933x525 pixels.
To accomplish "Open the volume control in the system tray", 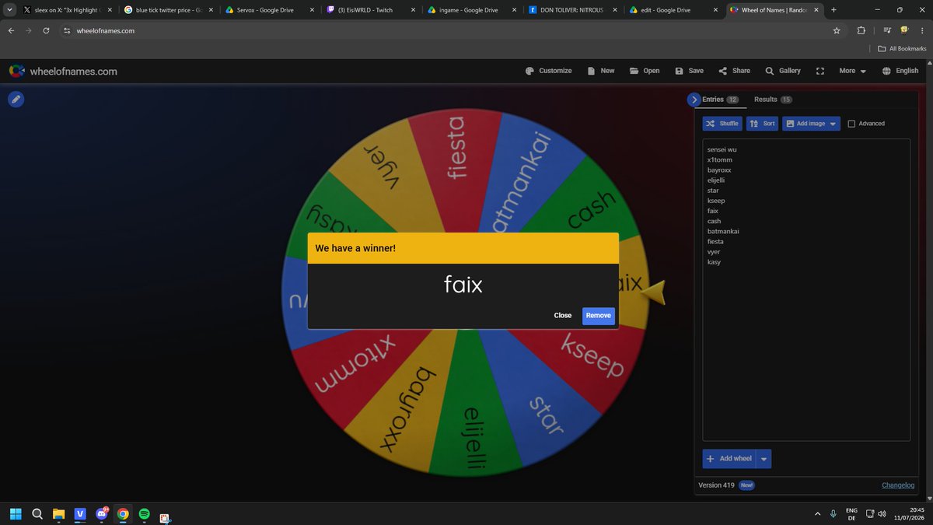I will 882,514.
